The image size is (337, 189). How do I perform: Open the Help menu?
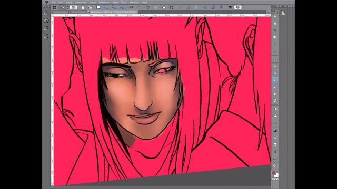point(144,2)
